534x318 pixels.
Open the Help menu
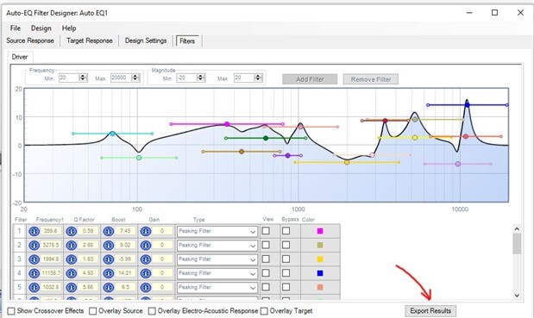(69, 28)
